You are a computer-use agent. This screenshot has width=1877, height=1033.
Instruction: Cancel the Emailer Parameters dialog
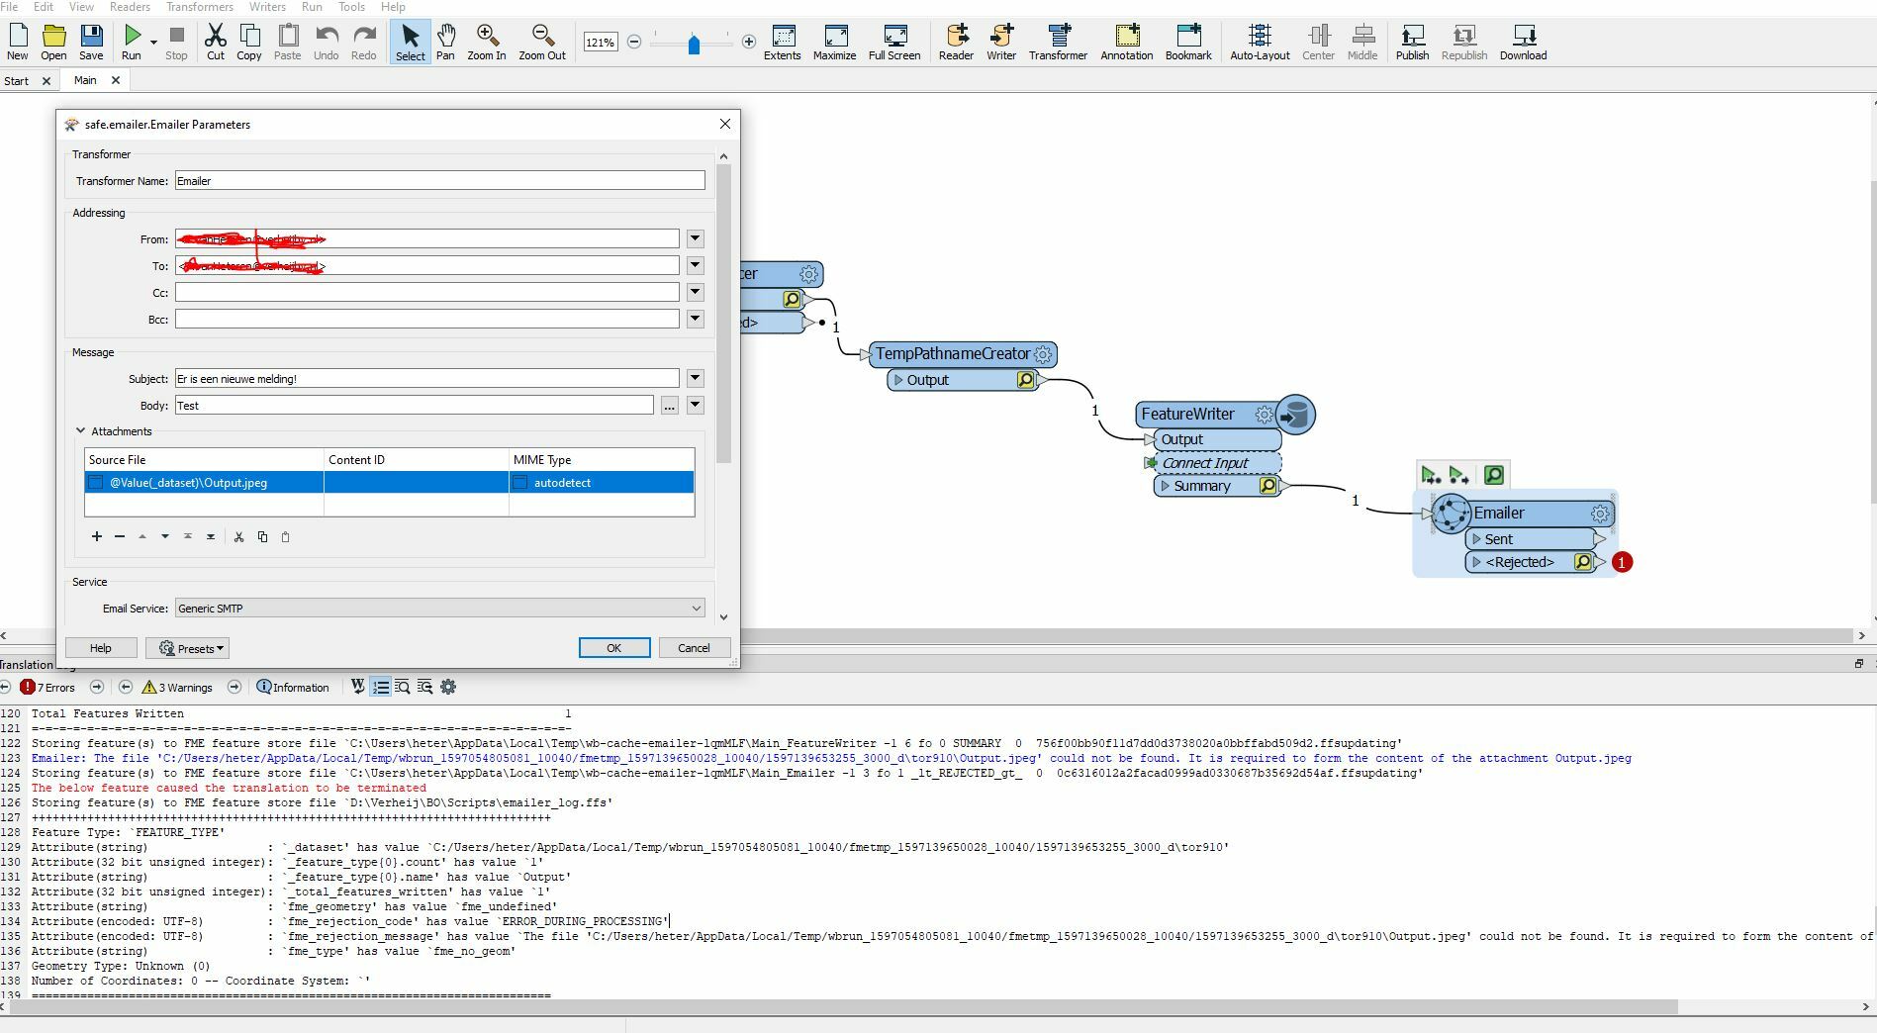click(x=694, y=648)
